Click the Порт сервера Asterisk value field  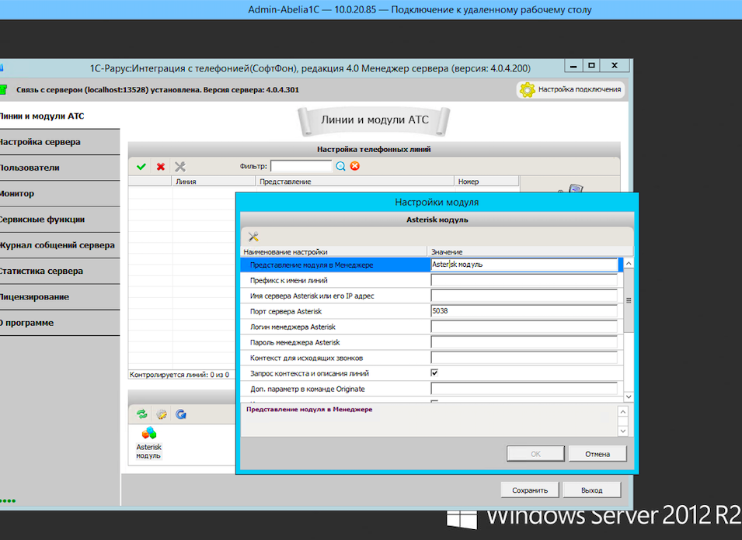pyautogui.click(x=524, y=311)
